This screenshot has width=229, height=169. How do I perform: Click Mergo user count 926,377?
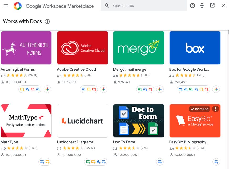[x=124, y=82]
